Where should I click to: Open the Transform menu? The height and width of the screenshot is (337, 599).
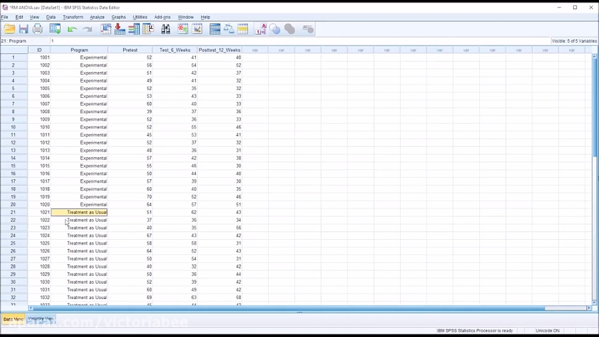point(73,17)
